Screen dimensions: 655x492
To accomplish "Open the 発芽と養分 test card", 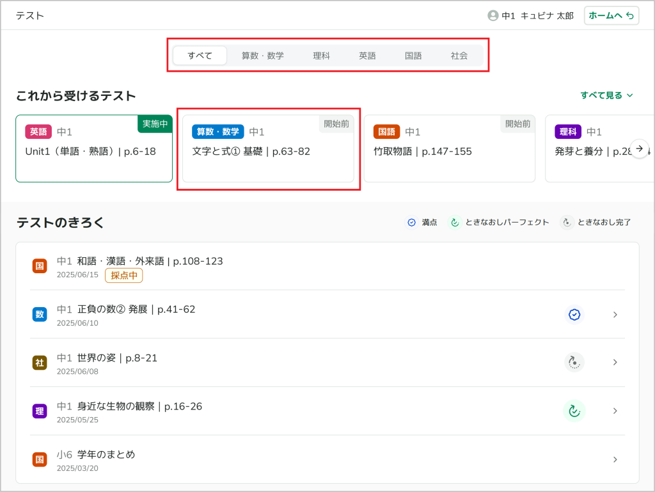I will click(x=600, y=148).
